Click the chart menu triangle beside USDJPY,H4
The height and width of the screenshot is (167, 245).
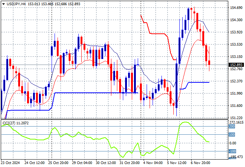pos(3,4)
